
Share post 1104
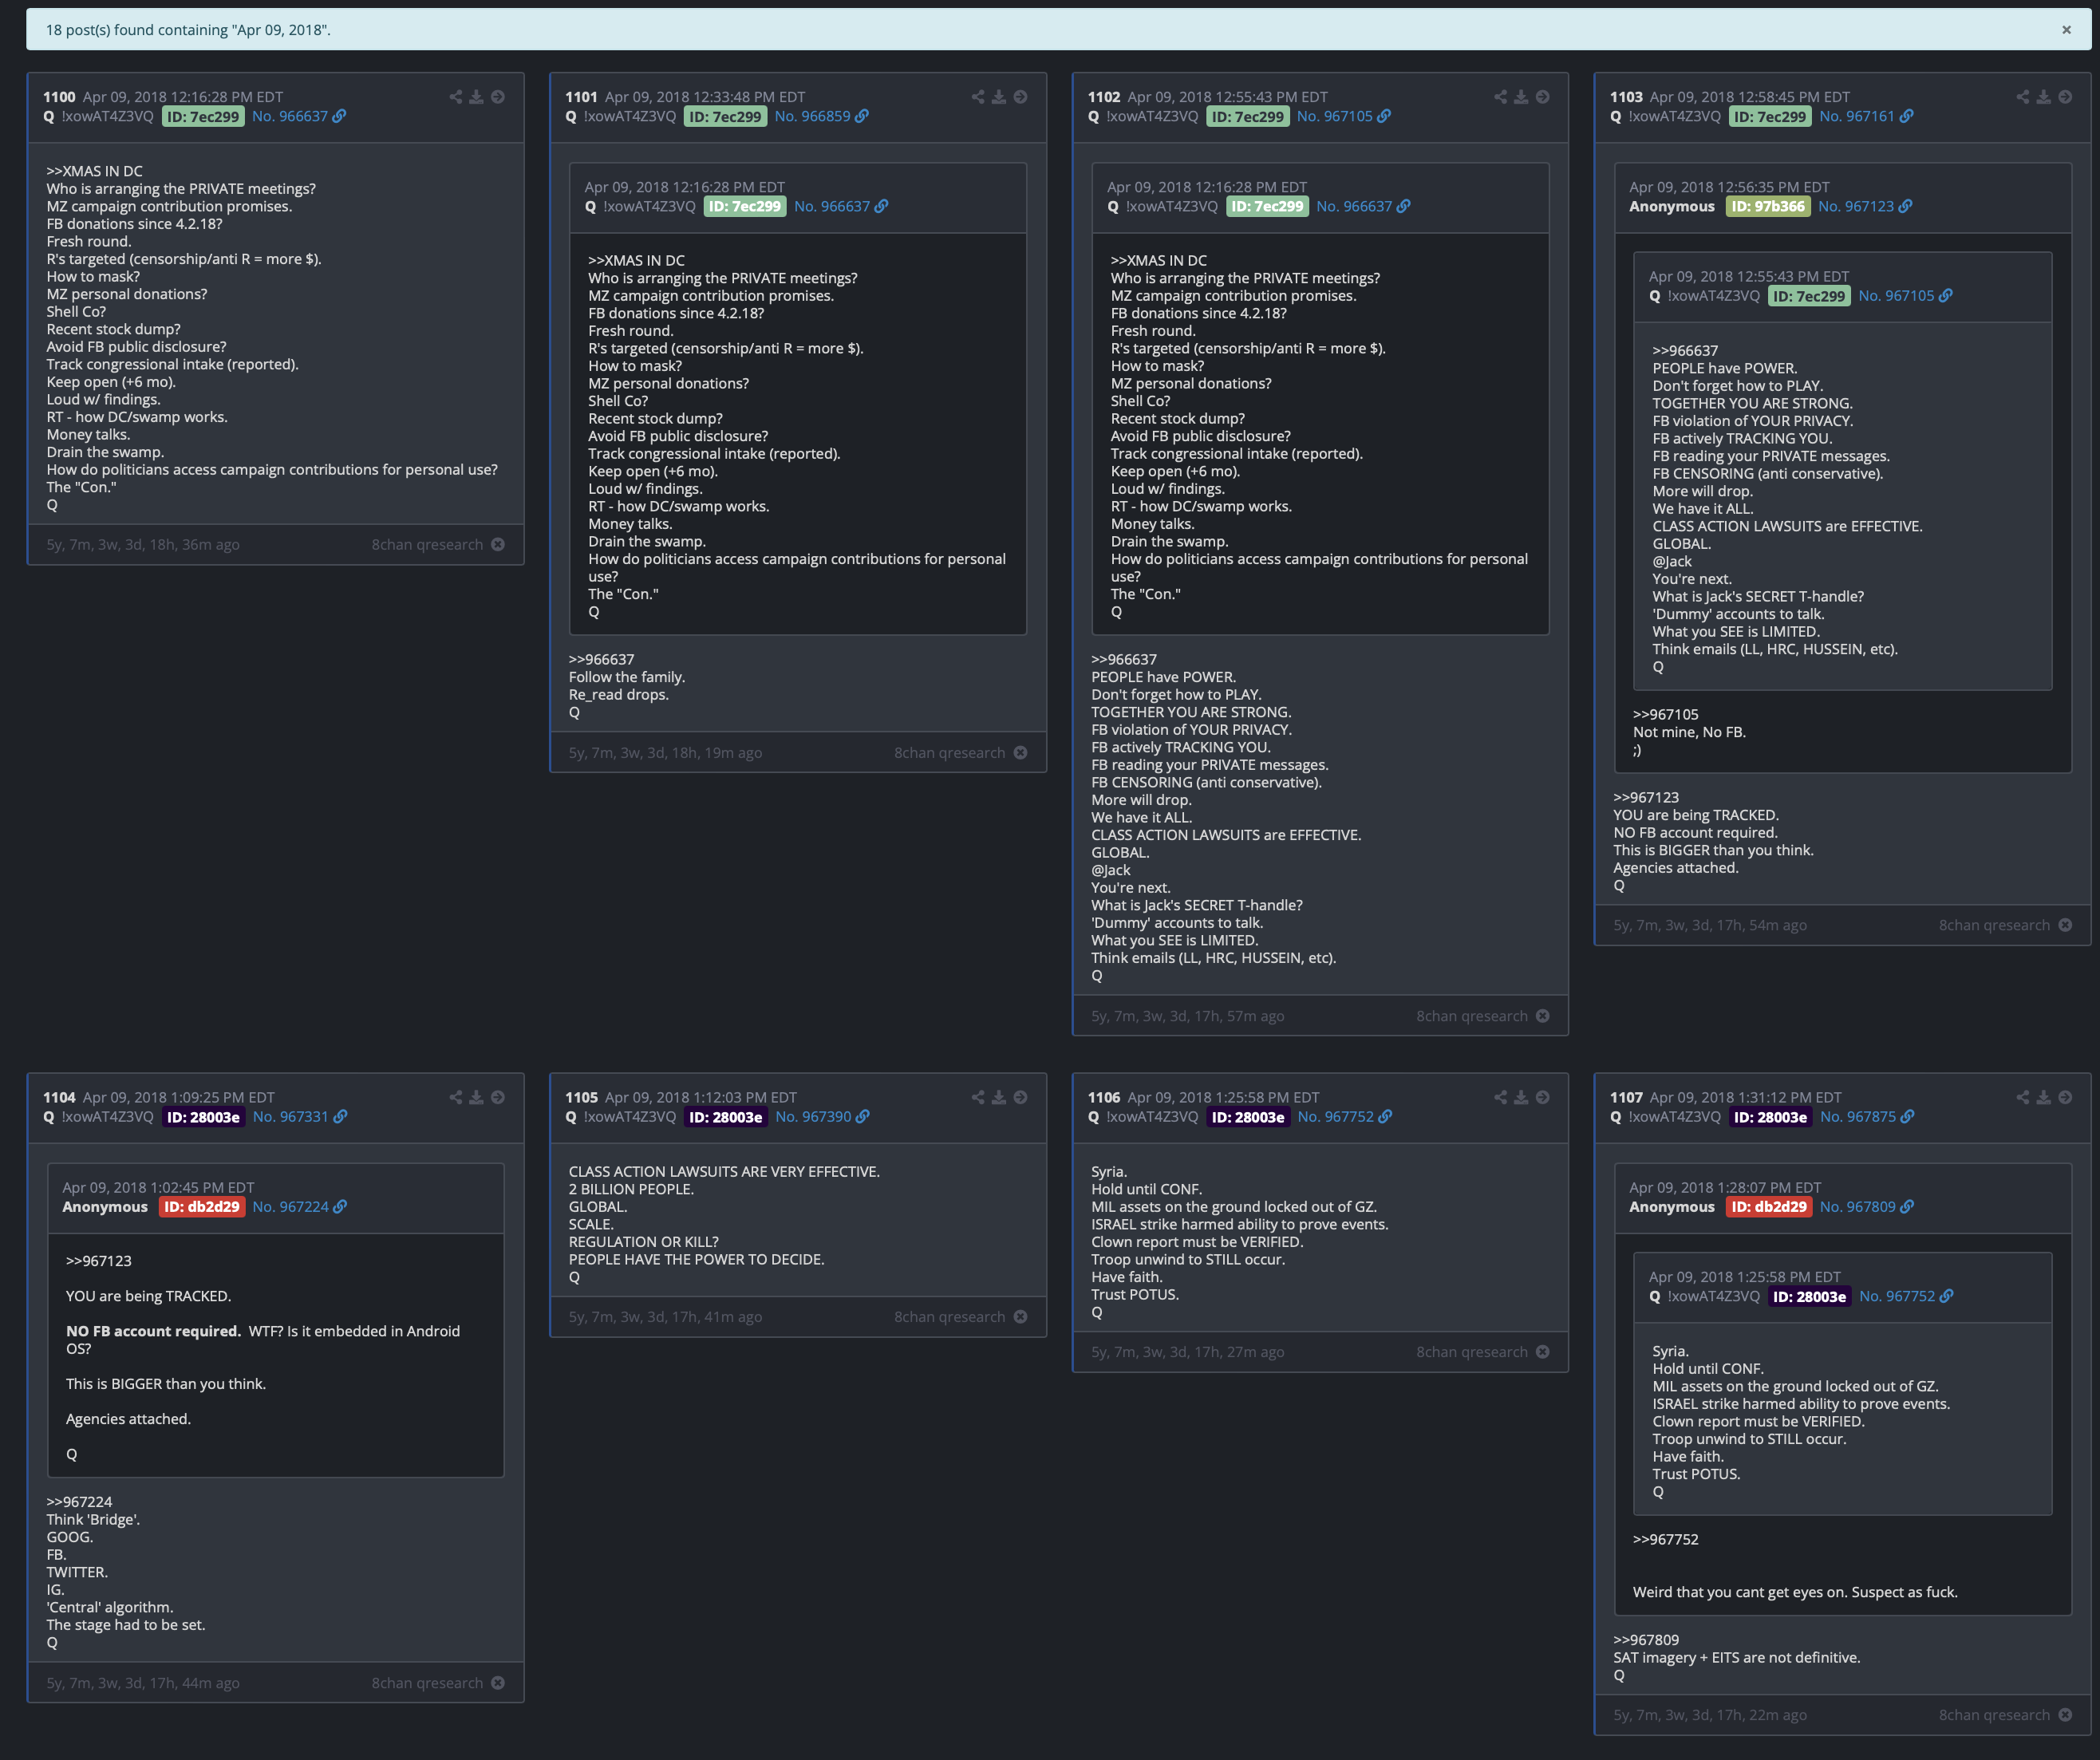click(456, 1097)
